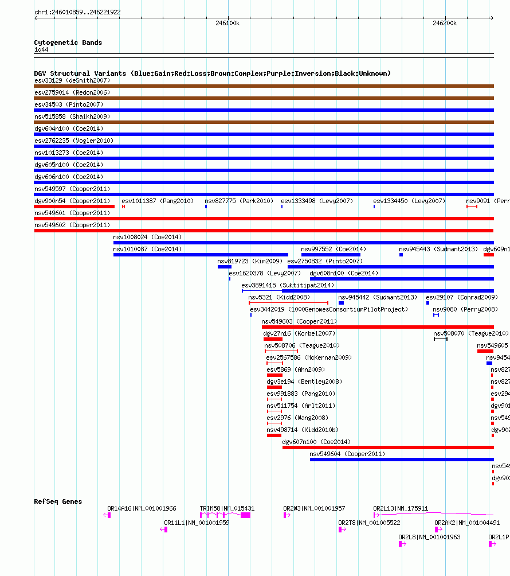Click the OR11L1 gene arrow glyph
Screen dimensions: 510x576
click(164, 530)
